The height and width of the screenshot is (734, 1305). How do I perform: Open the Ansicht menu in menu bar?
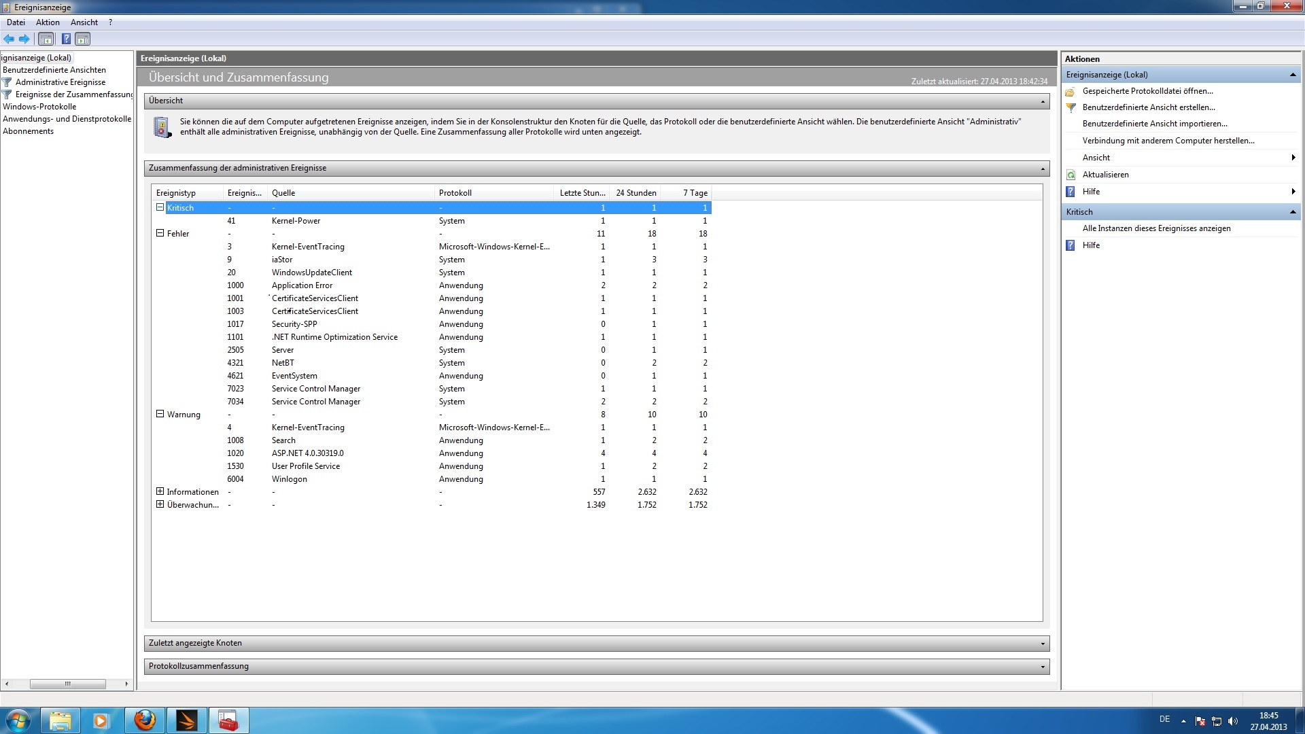tap(84, 22)
